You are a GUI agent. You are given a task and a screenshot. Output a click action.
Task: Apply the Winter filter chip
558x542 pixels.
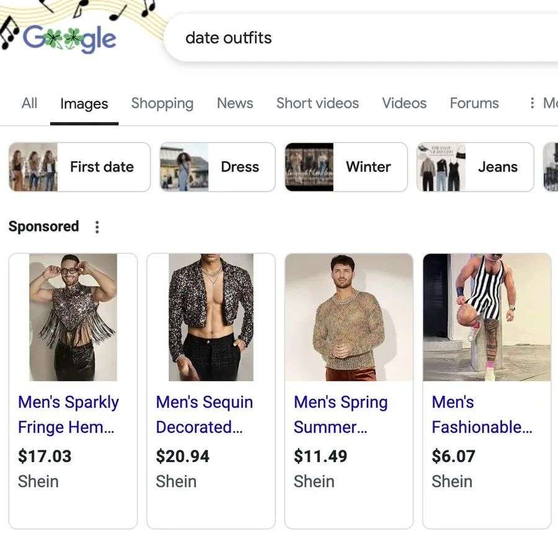(x=346, y=167)
